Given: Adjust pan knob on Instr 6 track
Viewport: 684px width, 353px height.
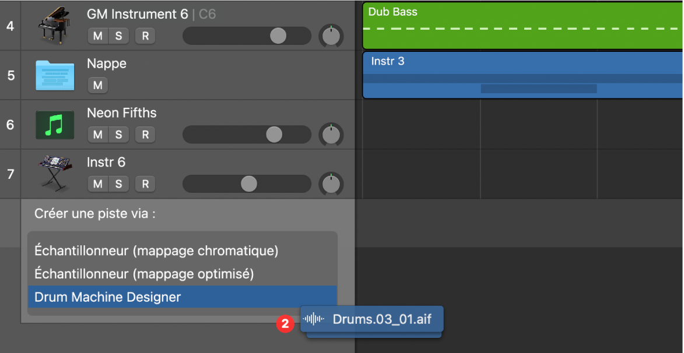Looking at the screenshot, I should pos(331,184).
